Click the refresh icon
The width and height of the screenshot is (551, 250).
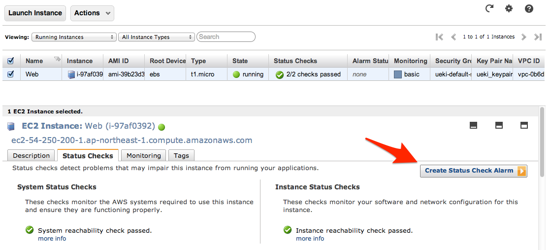pos(489,8)
